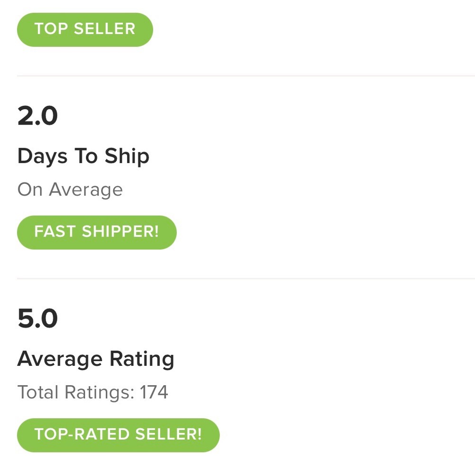The width and height of the screenshot is (475, 475).
Task: Click the word Average in On Average
Action: [x=85, y=190]
